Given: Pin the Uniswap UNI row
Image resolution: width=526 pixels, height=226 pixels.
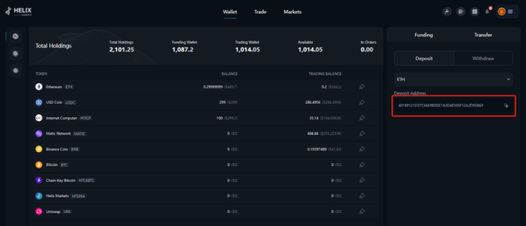Looking at the screenshot, I should pyautogui.click(x=361, y=211).
